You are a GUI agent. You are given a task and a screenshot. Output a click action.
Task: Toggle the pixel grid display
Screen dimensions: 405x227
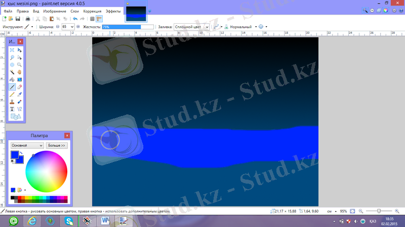click(92, 19)
